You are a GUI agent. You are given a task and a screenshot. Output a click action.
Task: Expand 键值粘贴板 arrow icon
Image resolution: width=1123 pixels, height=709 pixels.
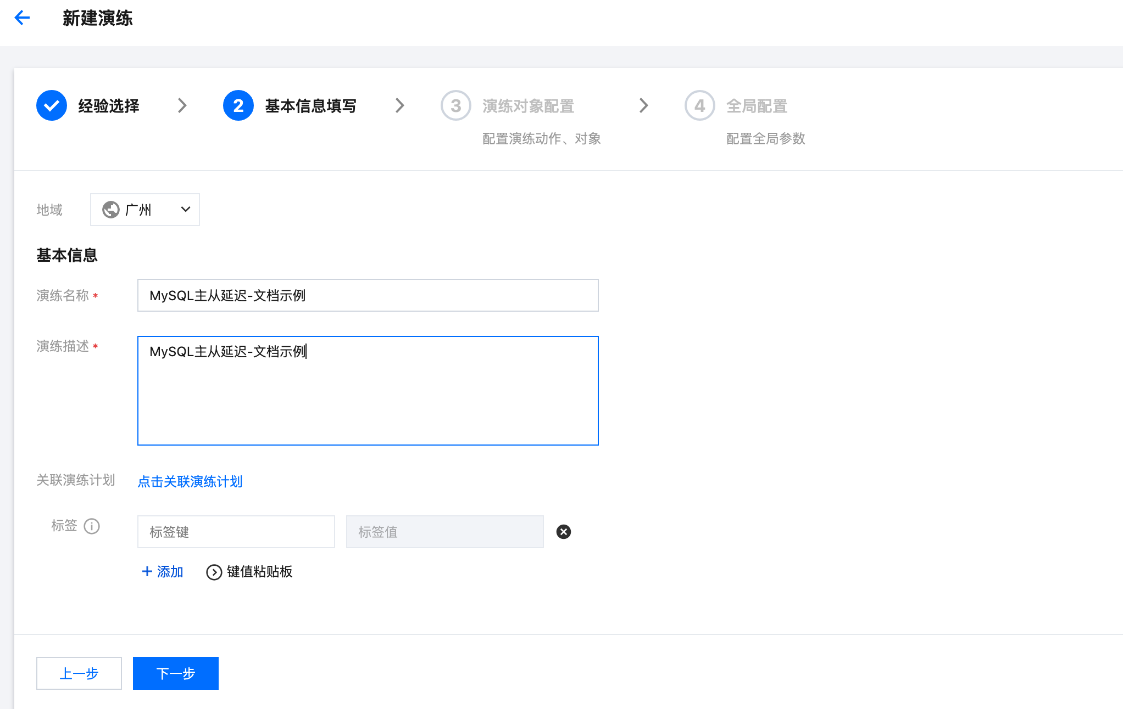click(x=214, y=572)
